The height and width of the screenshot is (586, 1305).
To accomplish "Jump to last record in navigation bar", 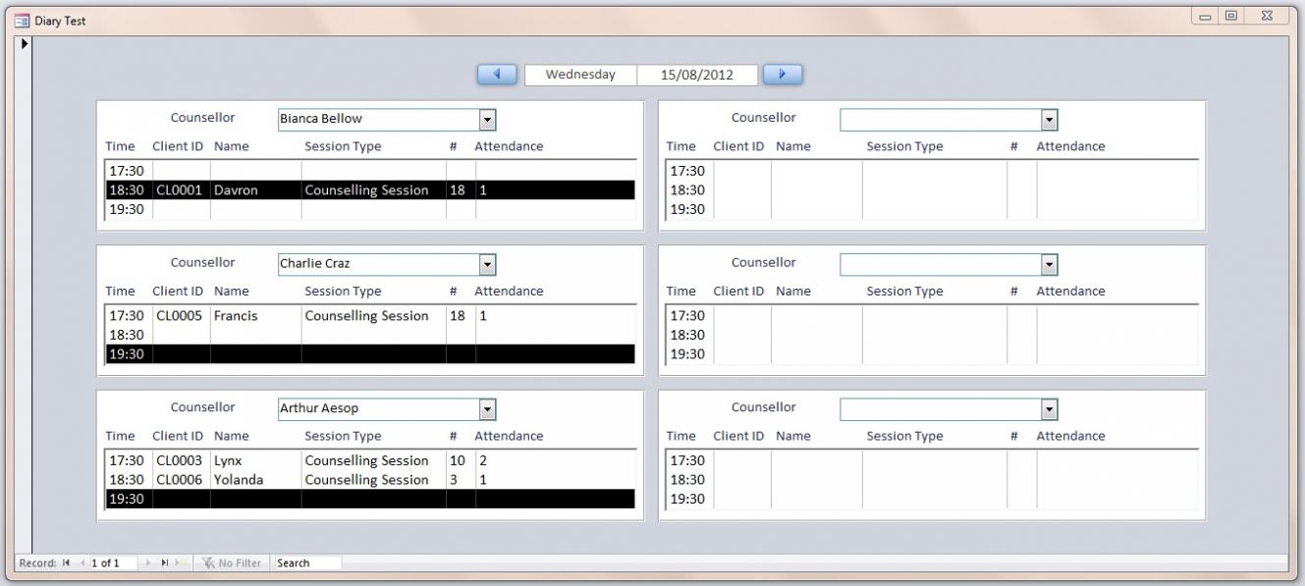I will tap(163, 563).
